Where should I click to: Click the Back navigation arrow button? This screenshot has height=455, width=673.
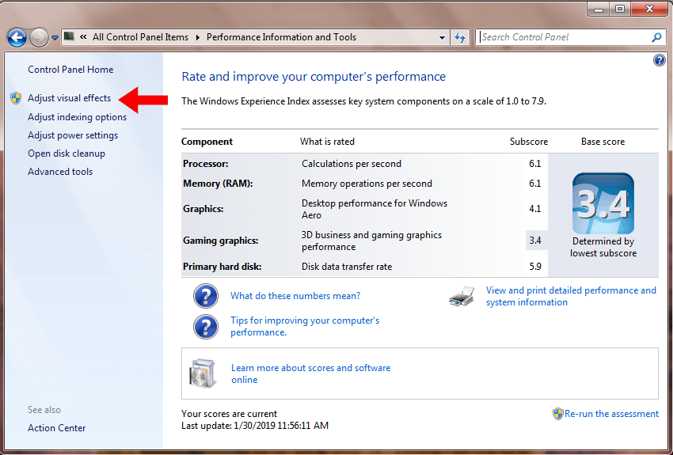(17, 37)
